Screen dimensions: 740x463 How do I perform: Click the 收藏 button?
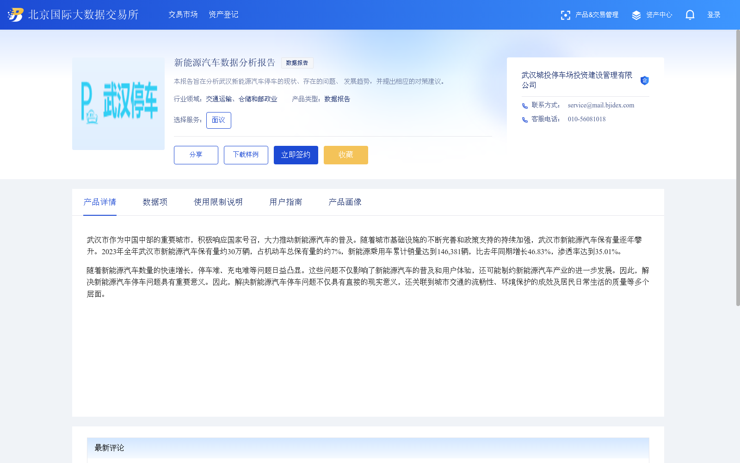(346, 155)
